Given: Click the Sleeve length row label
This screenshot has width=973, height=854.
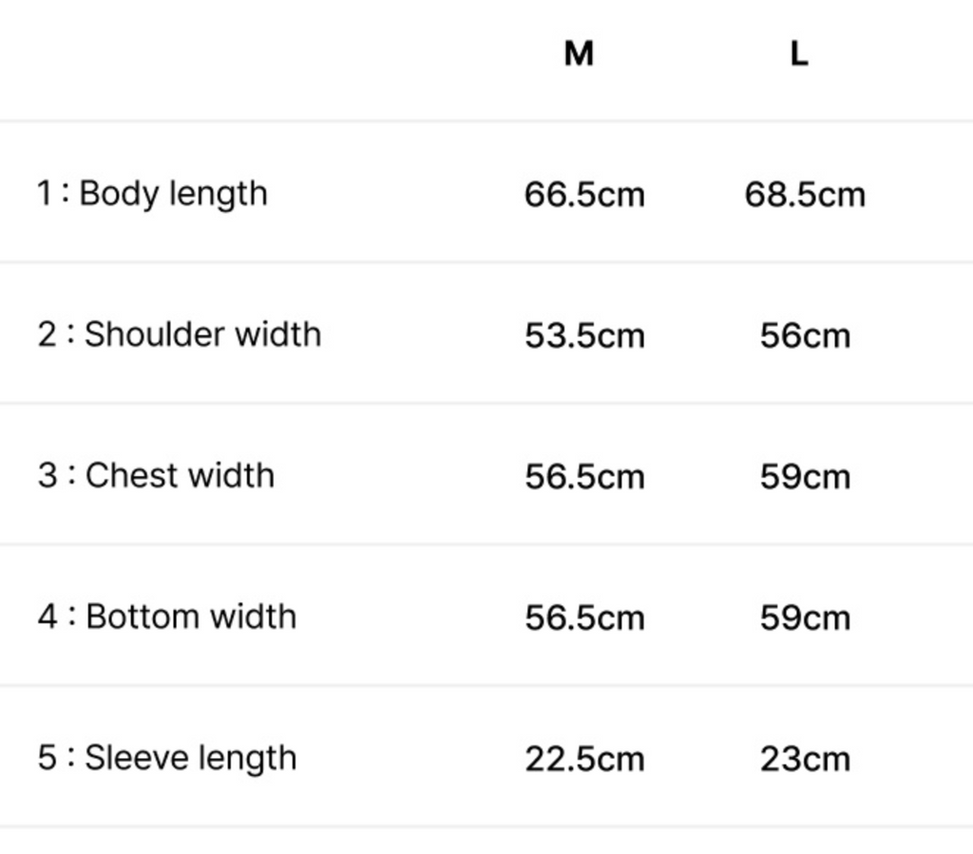Looking at the screenshot, I should pyautogui.click(x=167, y=758).
